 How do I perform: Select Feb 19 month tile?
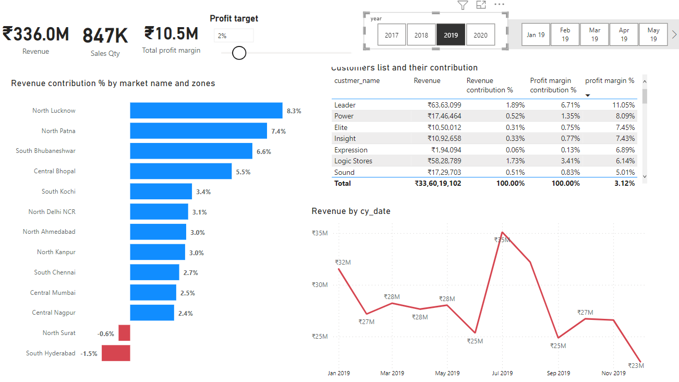[565, 35]
